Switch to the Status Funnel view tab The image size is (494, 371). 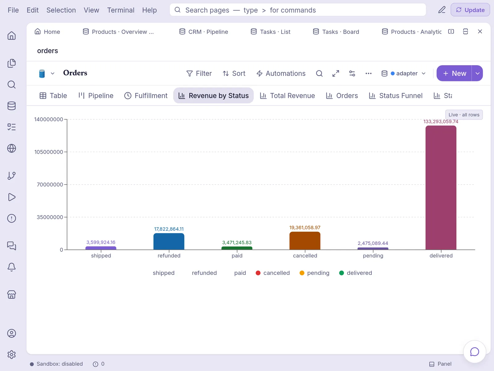[x=396, y=96]
